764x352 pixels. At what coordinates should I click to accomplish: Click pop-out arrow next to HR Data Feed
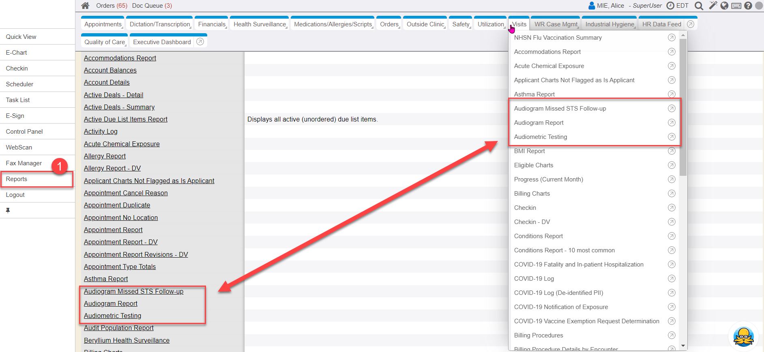691,24
